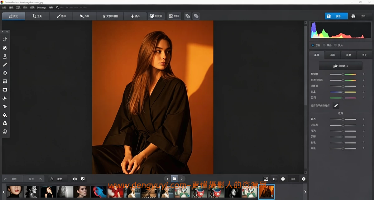This screenshot has width=374, height=200.
Task: Click the green-magenta tint slider
Action: click(343, 98)
